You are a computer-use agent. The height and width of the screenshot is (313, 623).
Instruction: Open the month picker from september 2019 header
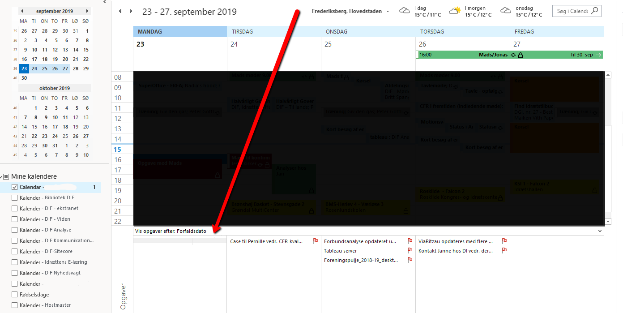point(55,11)
